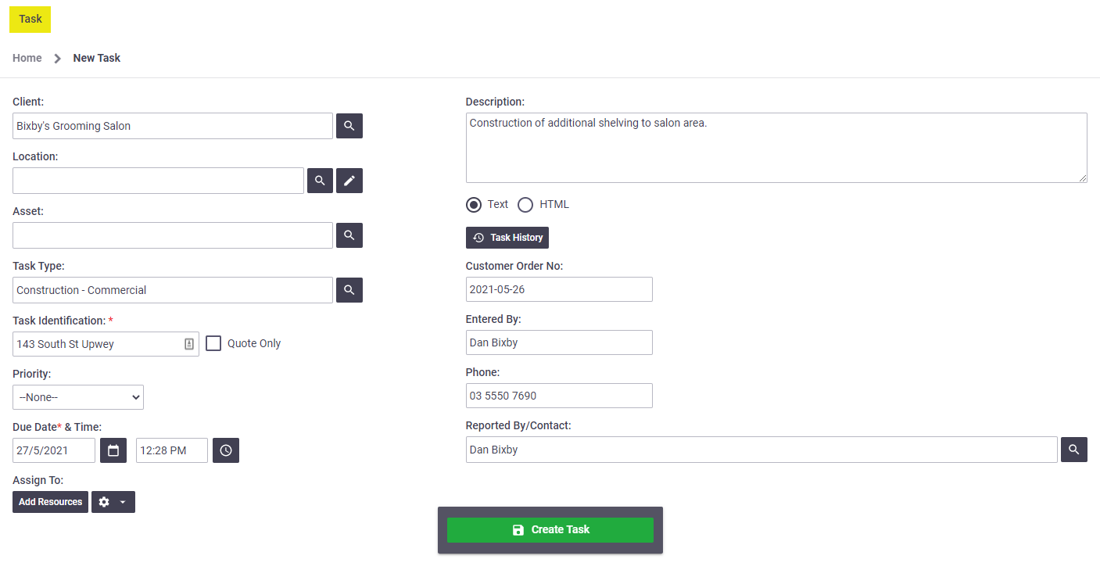Click the Client input field
This screenshot has width=1100, height=570.
[173, 126]
